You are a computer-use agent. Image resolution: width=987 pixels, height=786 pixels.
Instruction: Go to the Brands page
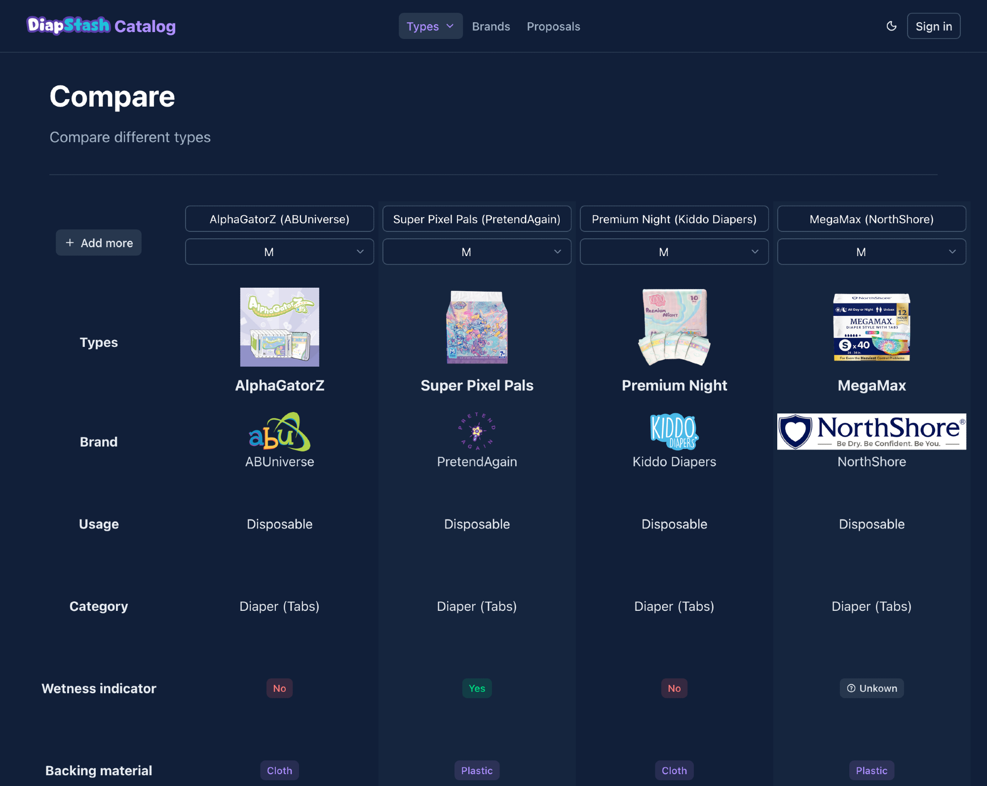click(x=491, y=26)
